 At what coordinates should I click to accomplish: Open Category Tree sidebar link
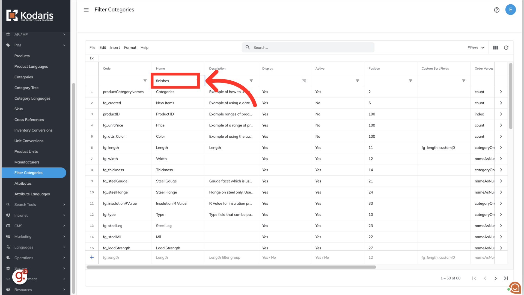tap(26, 88)
